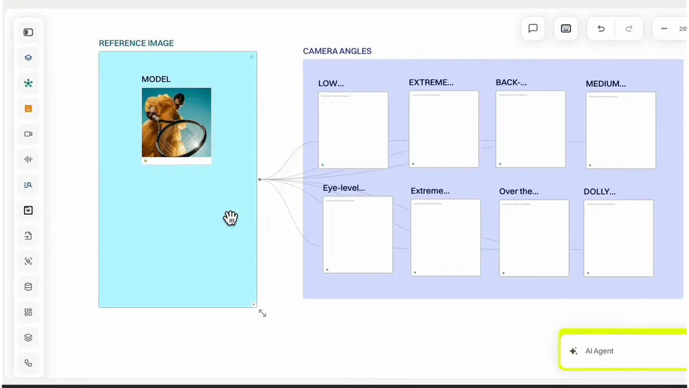The image size is (689, 388).
Task: Undo the last action
Action: pyautogui.click(x=601, y=29)
